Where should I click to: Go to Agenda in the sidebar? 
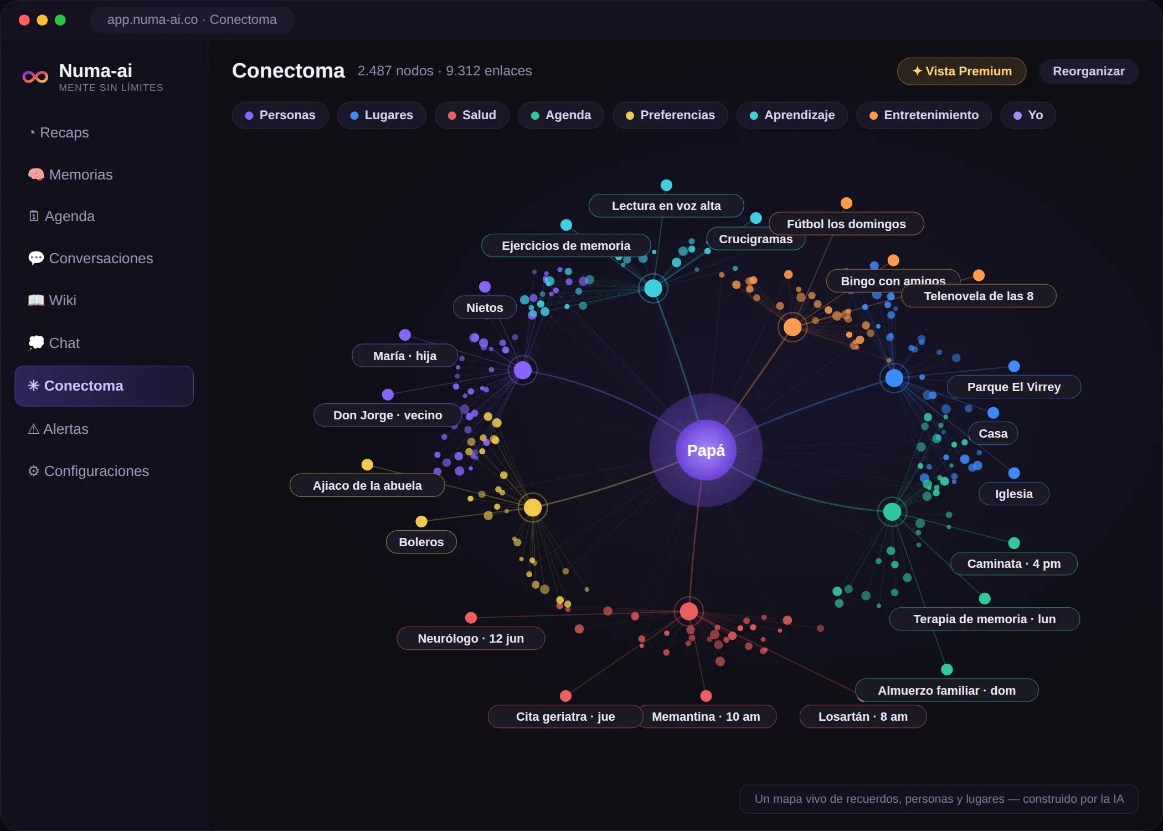point(104,216)
